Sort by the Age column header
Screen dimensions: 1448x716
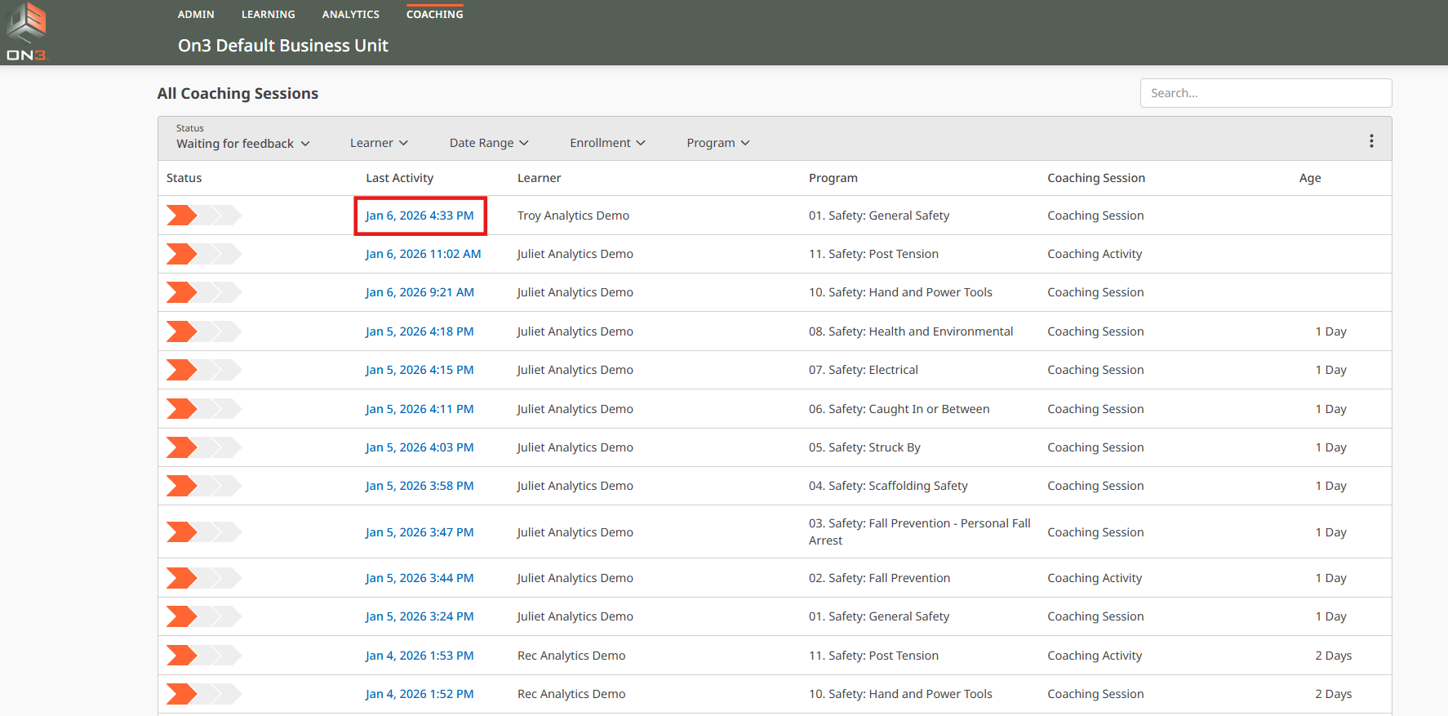(x=1309, y=178)
